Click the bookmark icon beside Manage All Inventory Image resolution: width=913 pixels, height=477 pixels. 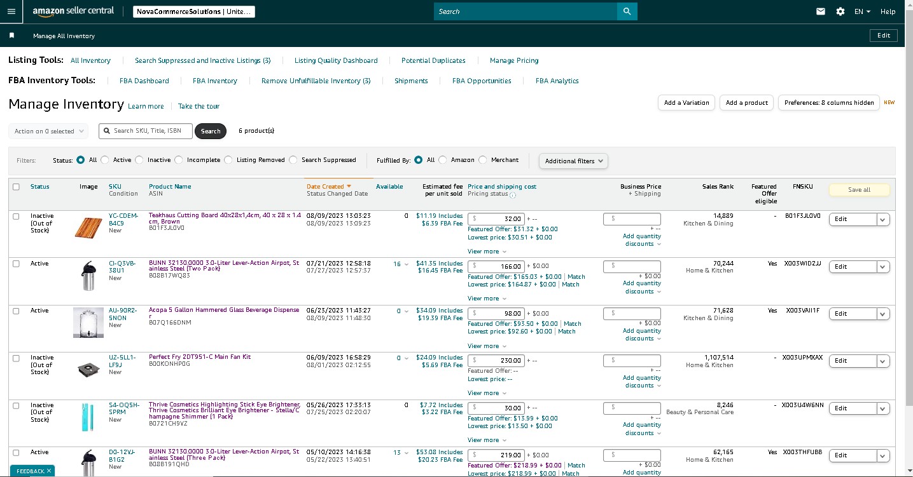click(11, 36)
